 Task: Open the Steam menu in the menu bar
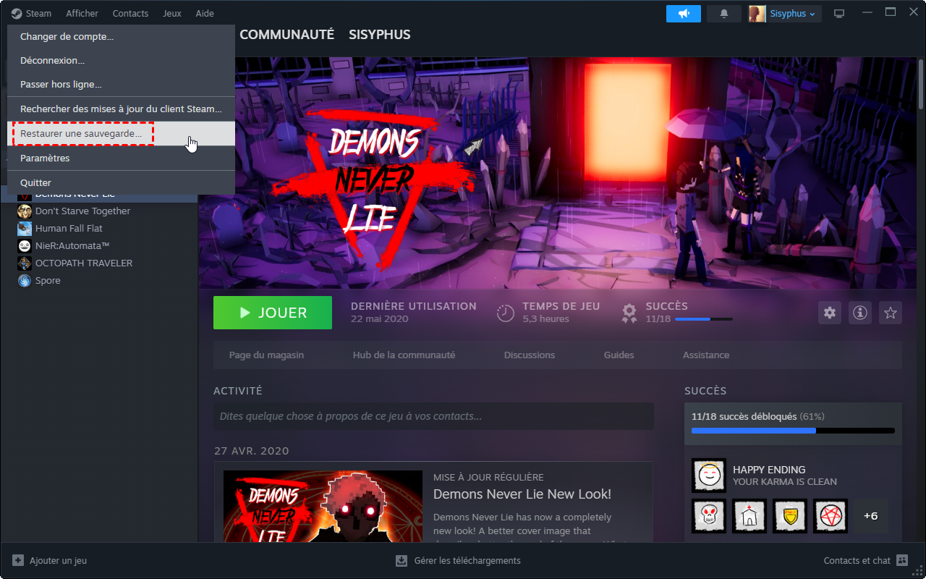click(x=31, y=13)
